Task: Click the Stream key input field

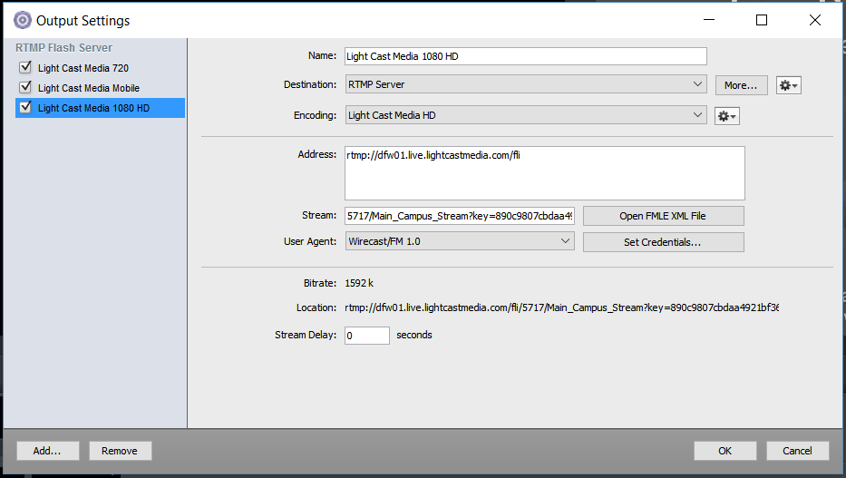Action: pos(460,216)
